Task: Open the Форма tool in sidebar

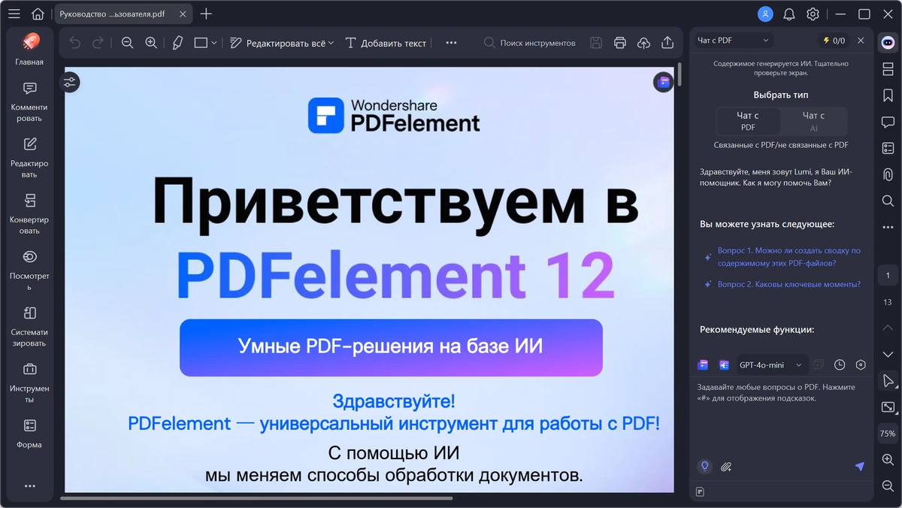Action: (29, 434)
